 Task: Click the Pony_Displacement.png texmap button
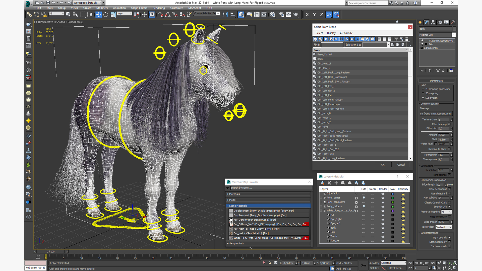pos(436,114)
